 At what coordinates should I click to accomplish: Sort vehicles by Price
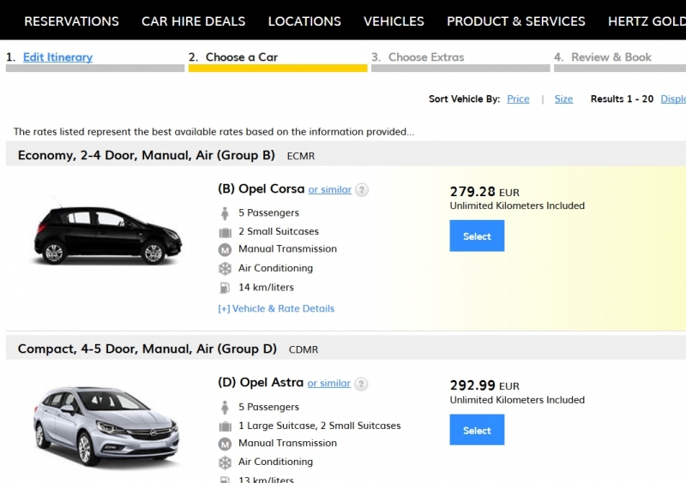pos(518,99)
